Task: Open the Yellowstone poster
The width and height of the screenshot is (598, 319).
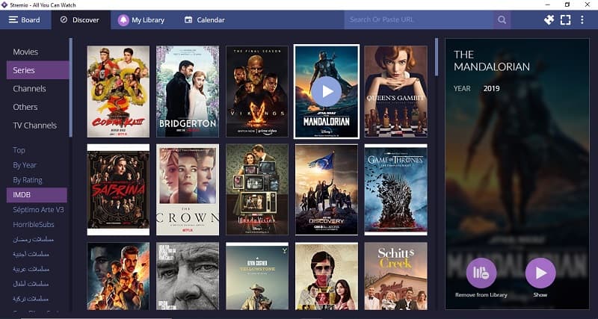Action: [257, 276]
